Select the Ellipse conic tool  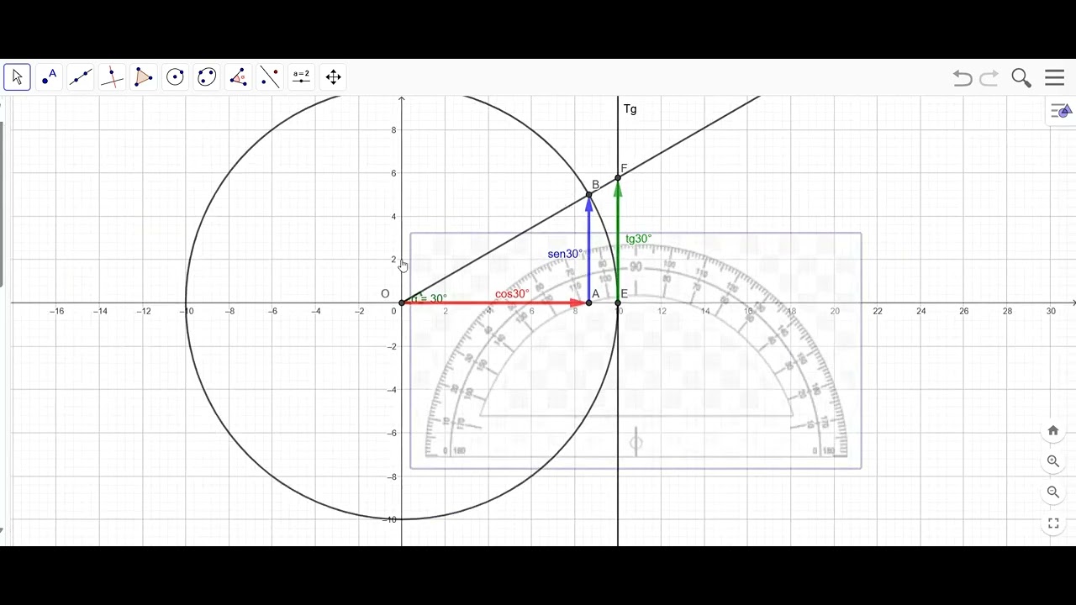207,77
